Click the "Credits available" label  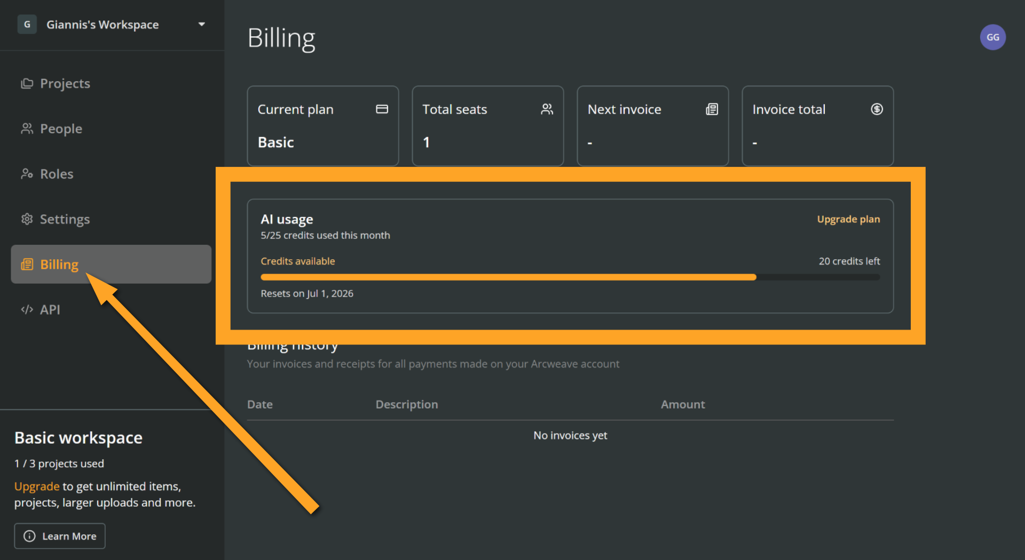298,261
